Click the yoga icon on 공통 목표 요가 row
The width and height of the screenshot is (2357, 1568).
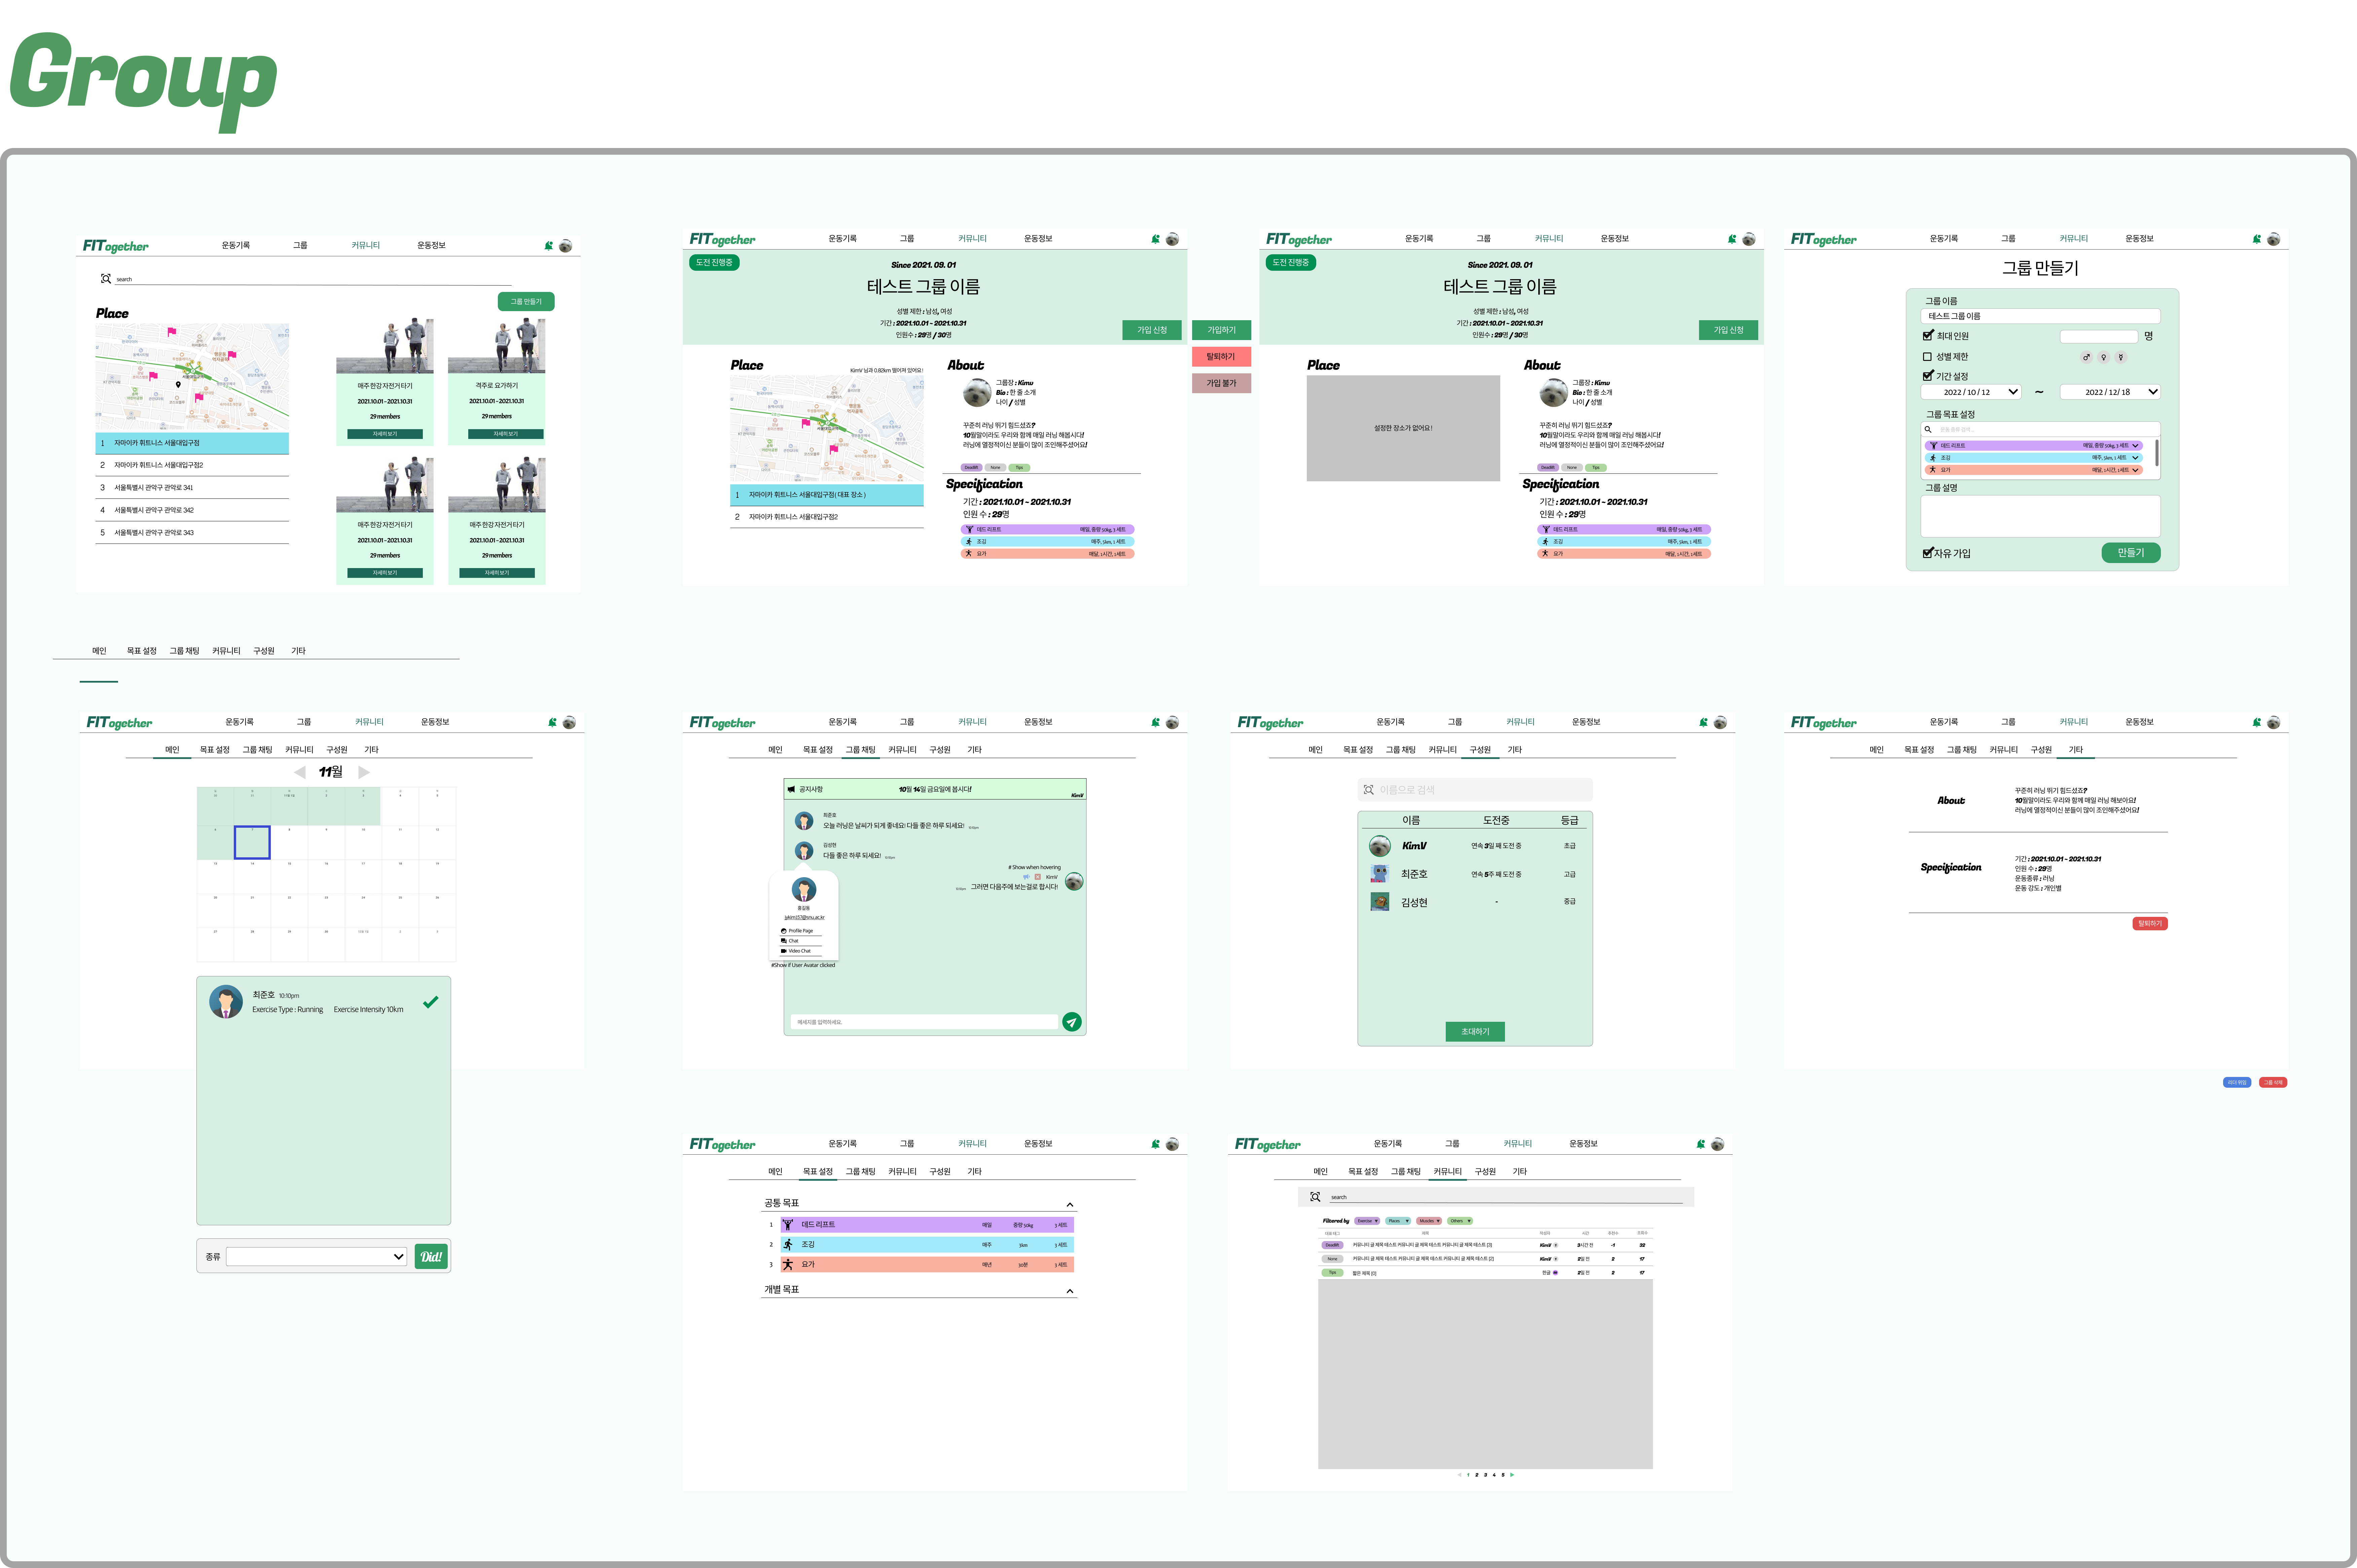pyautogui.click(x=788, y=1265)
